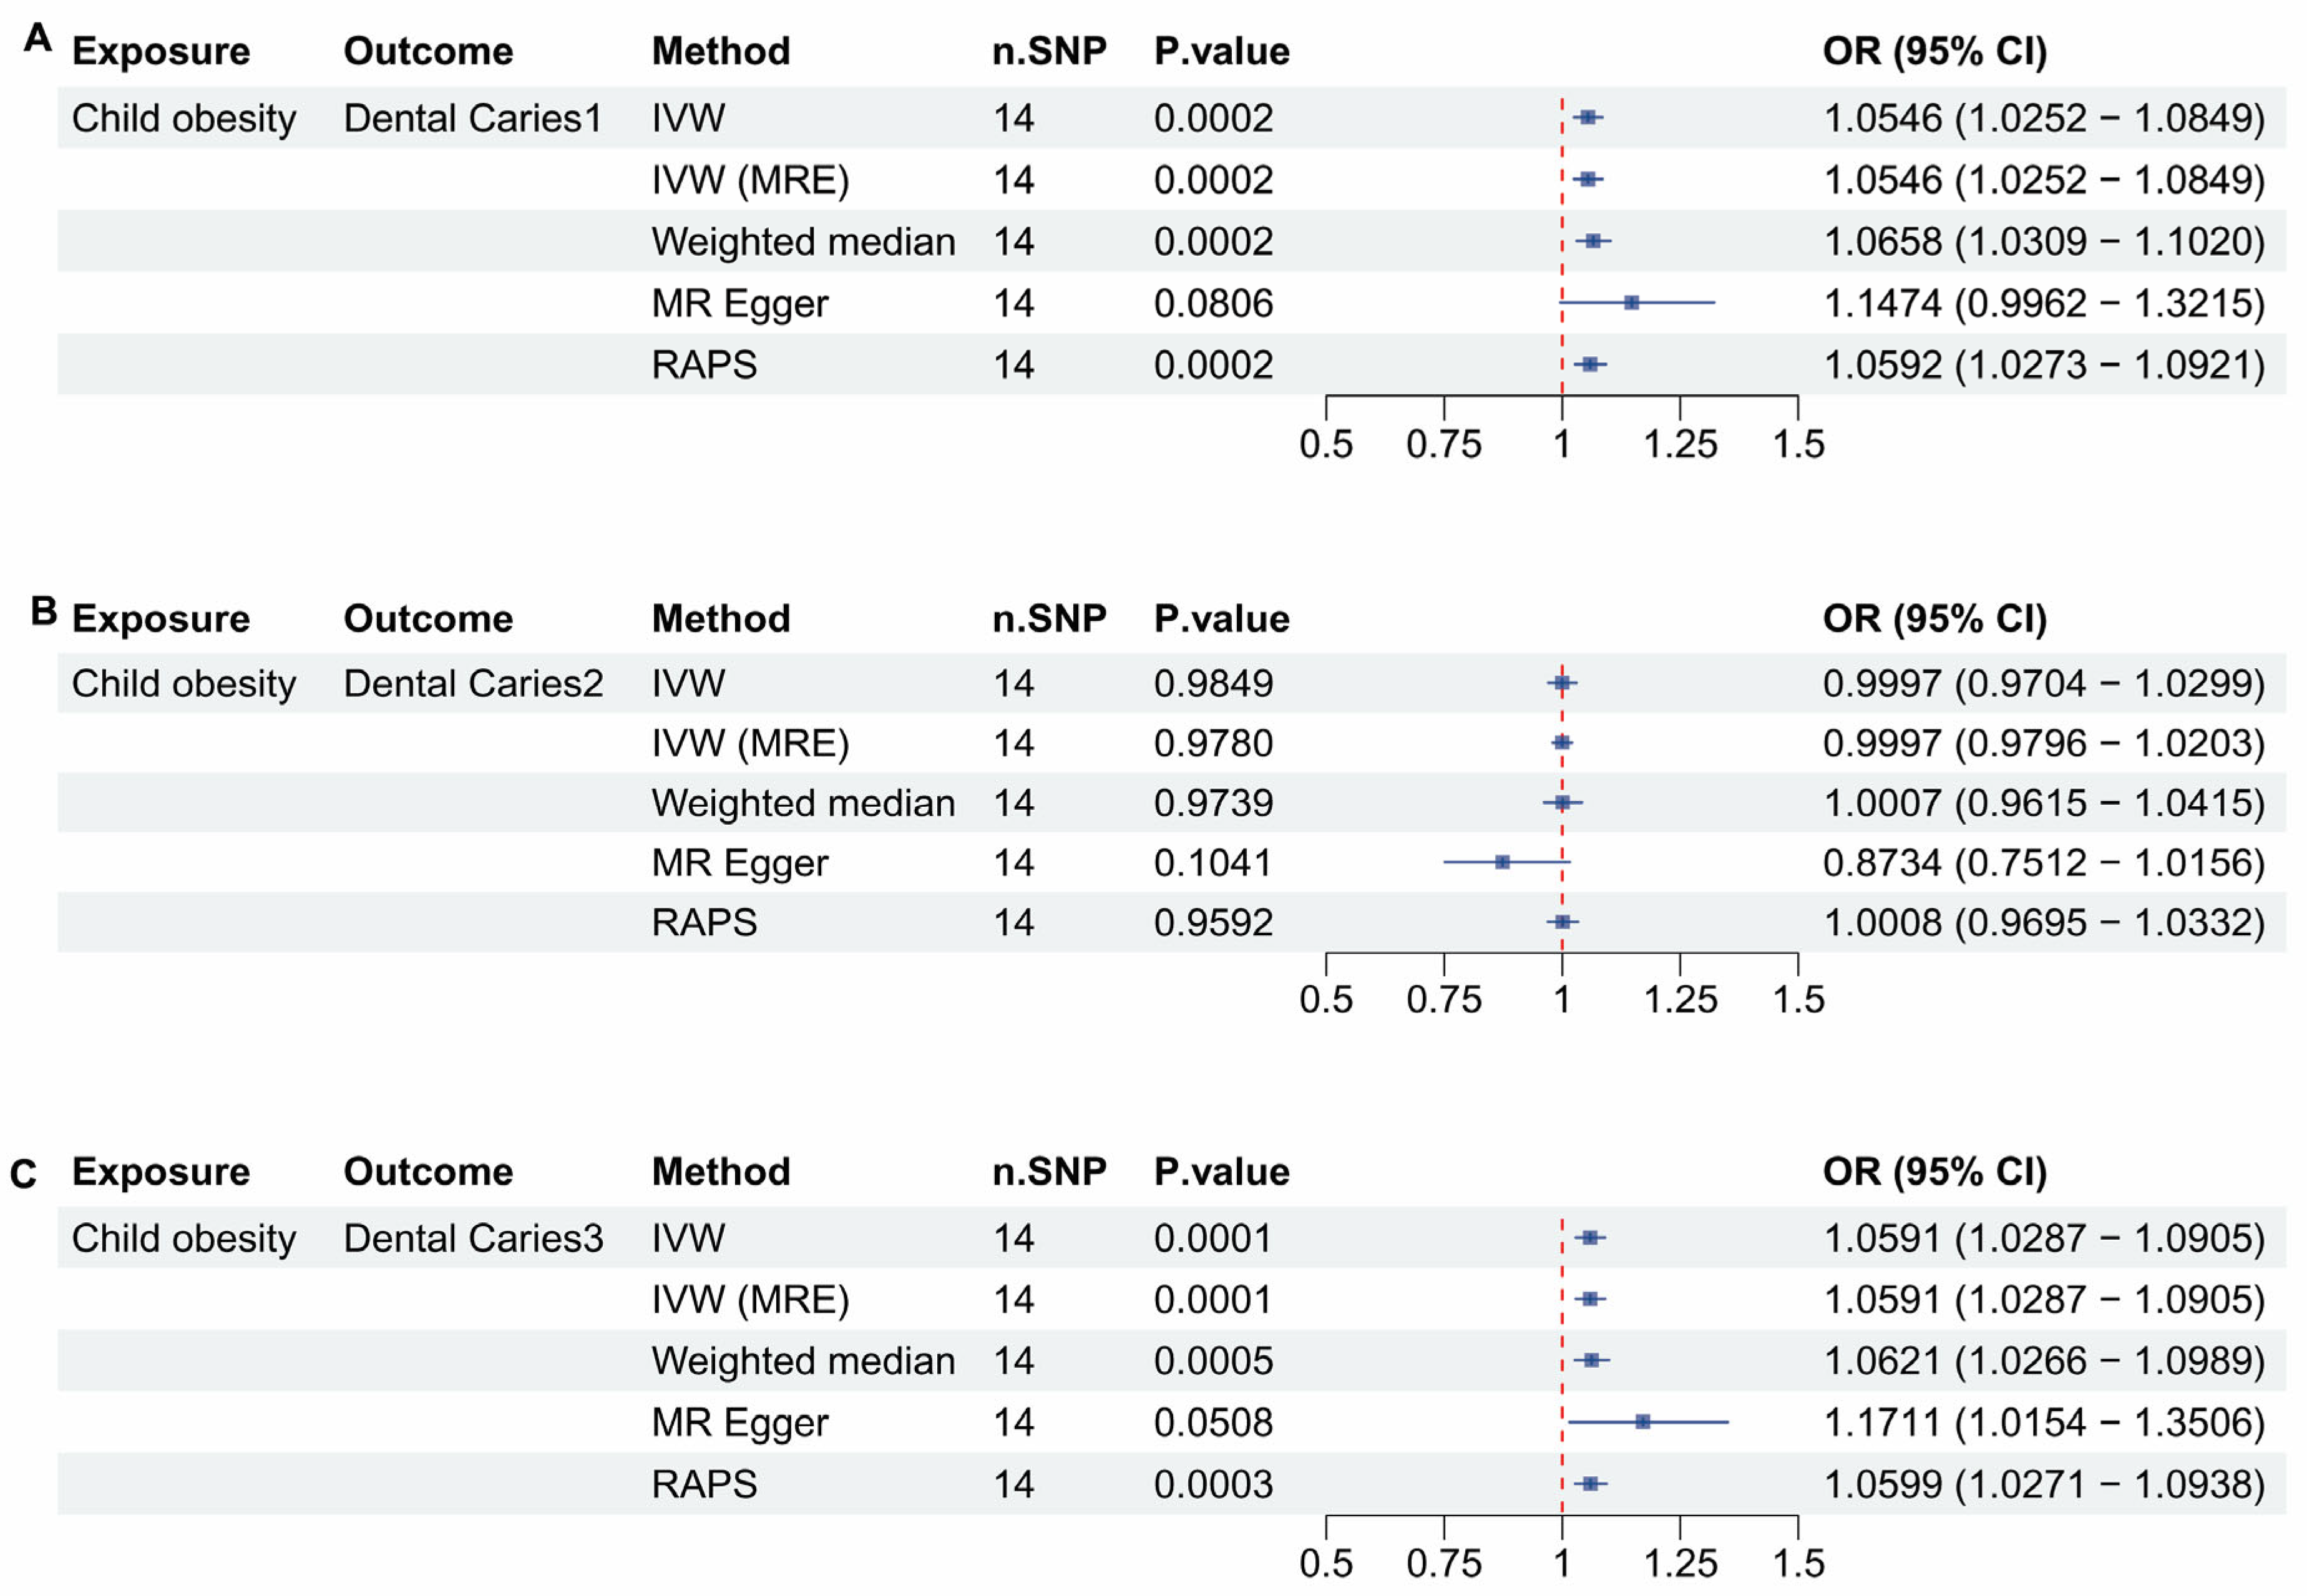2307x1596 pixels.
Task: Click the P value 0.9849 in panel B
Action: [x=1213, y=684]
